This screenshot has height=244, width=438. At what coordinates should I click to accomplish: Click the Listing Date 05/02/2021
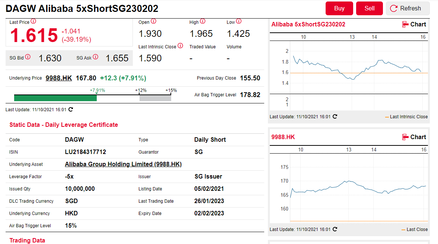click(x=209, y=189)
